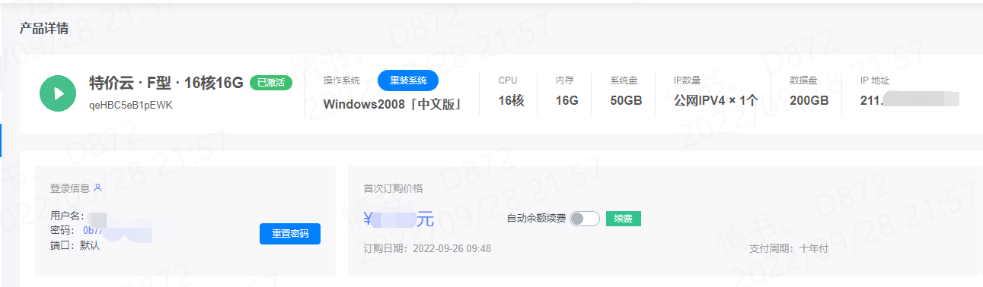Select the product ID qeHBC5eB1pEWK
Image resolution: width=983 pixels, height=287 pixels.
[x=131, y=106]
